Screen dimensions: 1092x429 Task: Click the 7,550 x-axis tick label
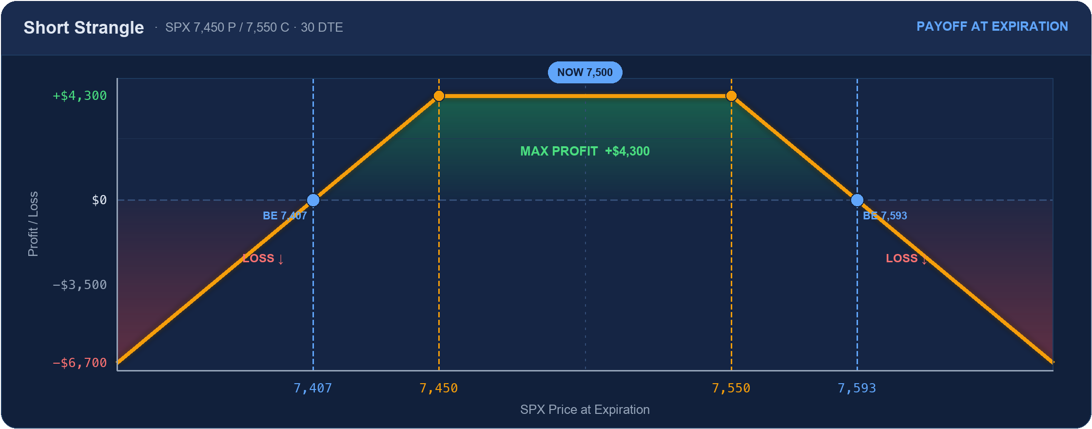tap(731, 388)
